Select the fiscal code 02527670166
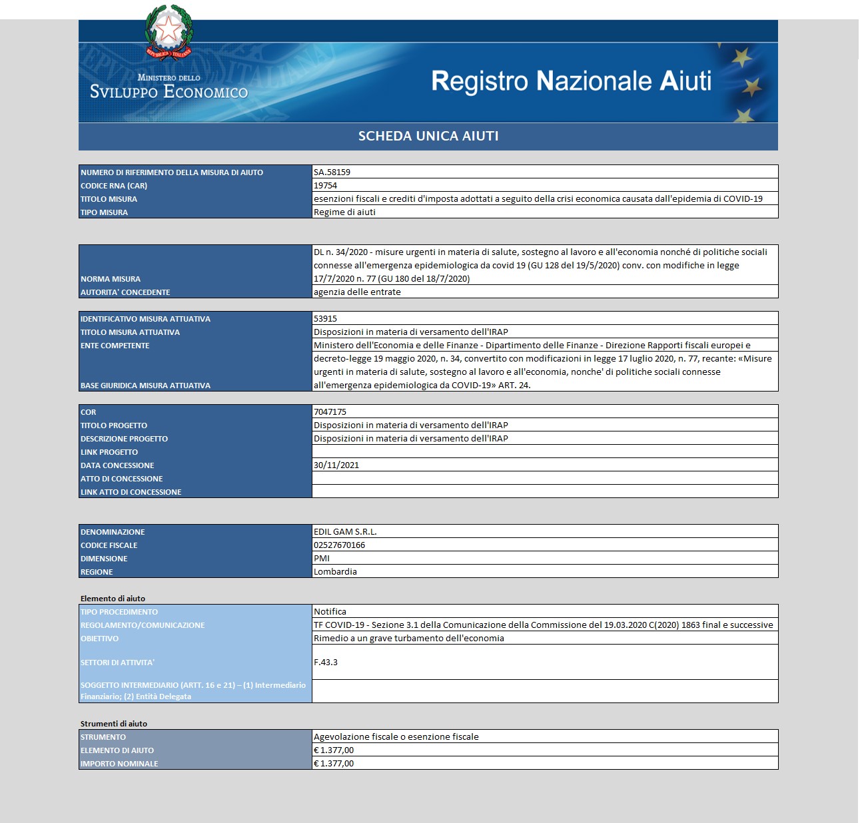The width and height of the screenshot is (860, 823). tap(339, 545)
